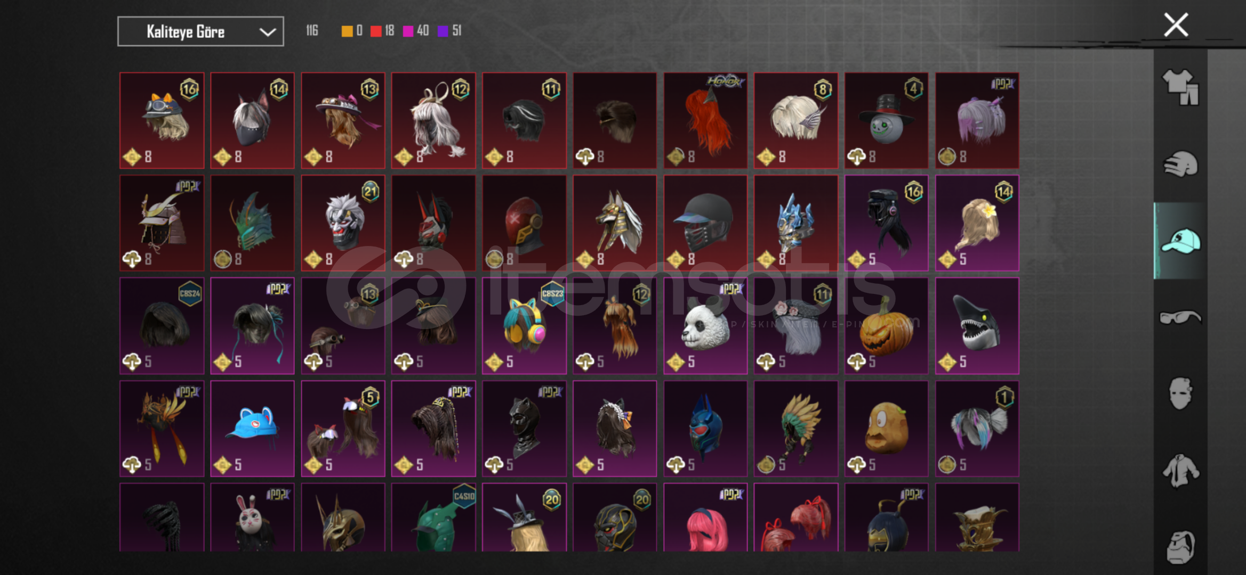
Task: Select the blue cat-ear cap item
Action: coord(252,429)
